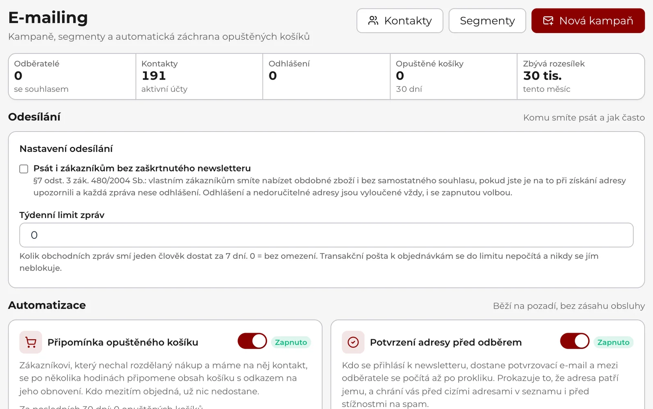Click the Zapnuto badge for address confirmation
This screenshot has height=409, width=653.
pos(613,342)
